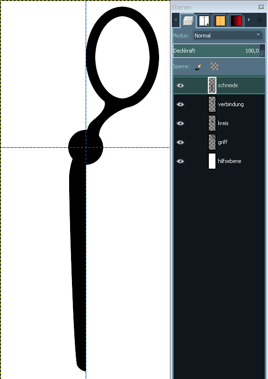The image size is (268, 379).
Task: Increase Deckkraft with the stepper arrow
Action: 263,48
